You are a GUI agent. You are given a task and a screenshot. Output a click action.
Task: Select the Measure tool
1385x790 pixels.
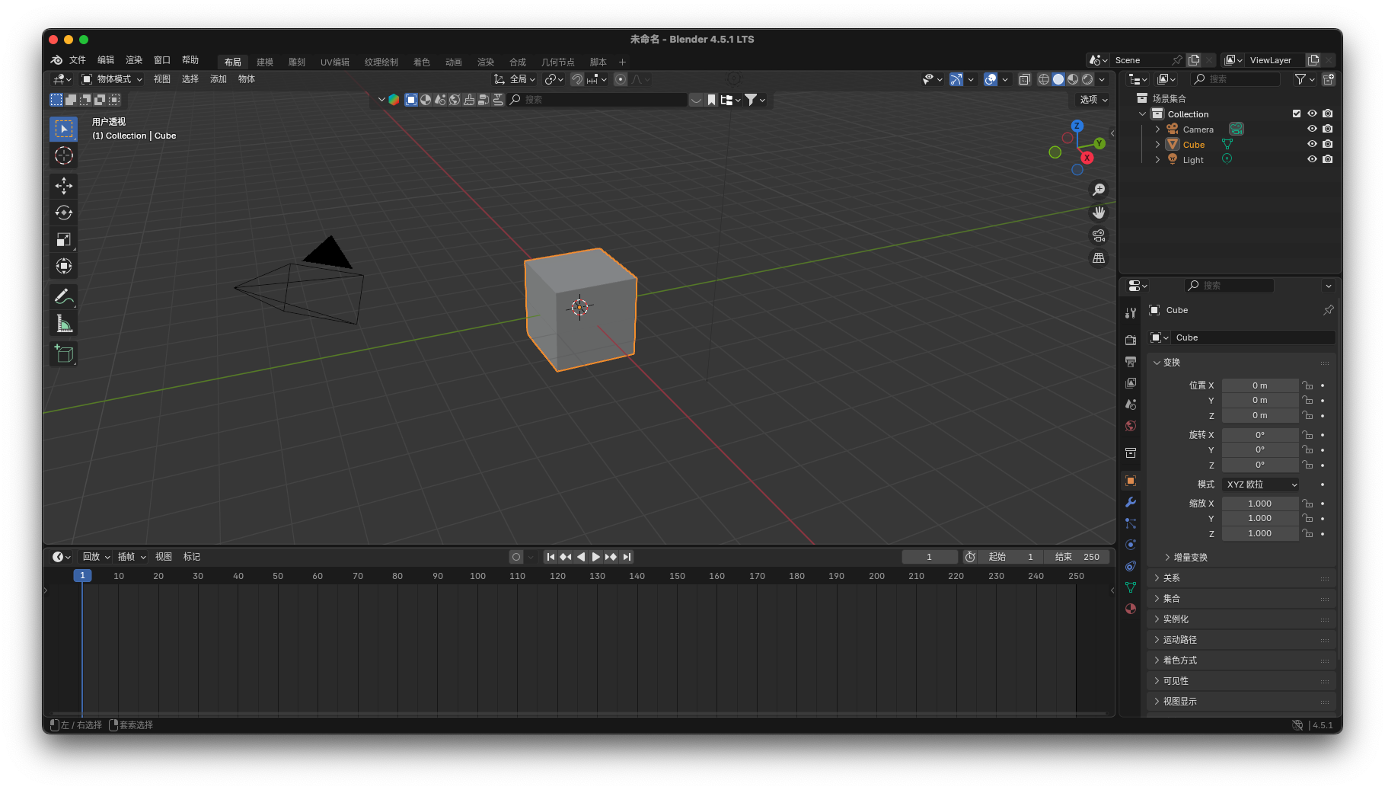[64, 325]
